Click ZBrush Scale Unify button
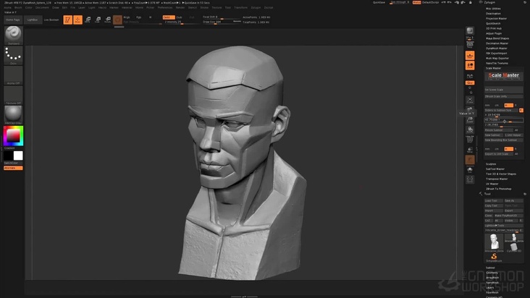This screenshot has height=298, width=530. point(504,96)
